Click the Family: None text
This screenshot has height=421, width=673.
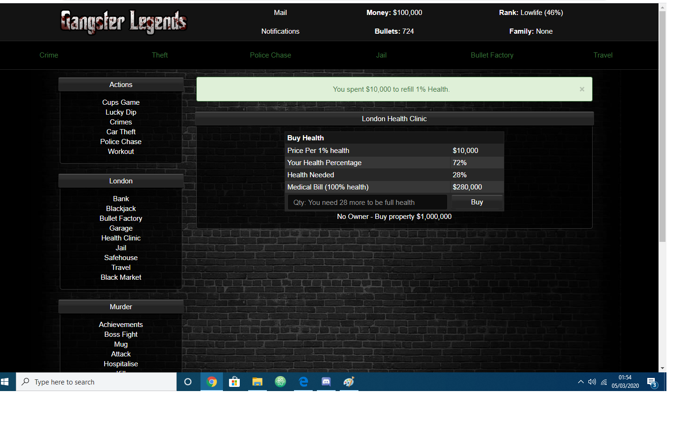[531, 31]
